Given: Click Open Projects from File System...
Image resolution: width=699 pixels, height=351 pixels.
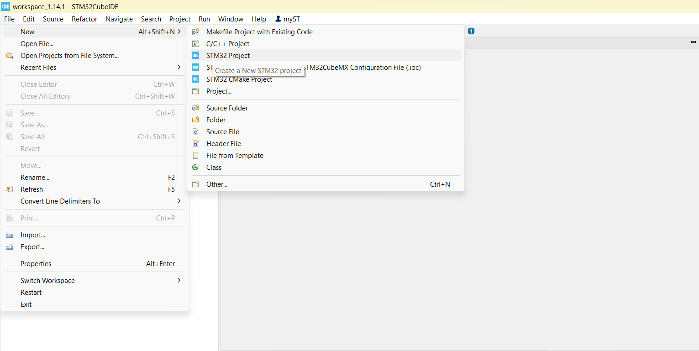Looking at the screenshot, I should click(x=95, y=56).
